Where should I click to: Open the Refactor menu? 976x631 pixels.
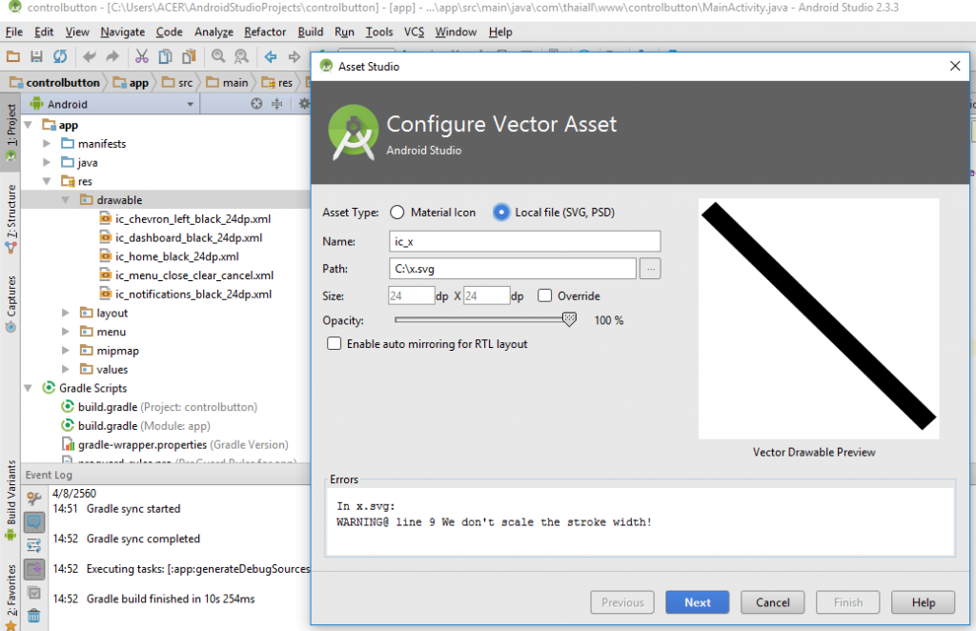[265, 31]
